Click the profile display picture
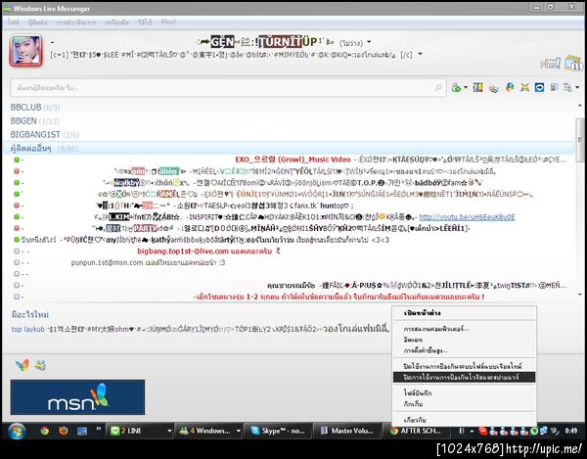Image resolution: width=587 pixels, height=459 pixels. point(25,50)
